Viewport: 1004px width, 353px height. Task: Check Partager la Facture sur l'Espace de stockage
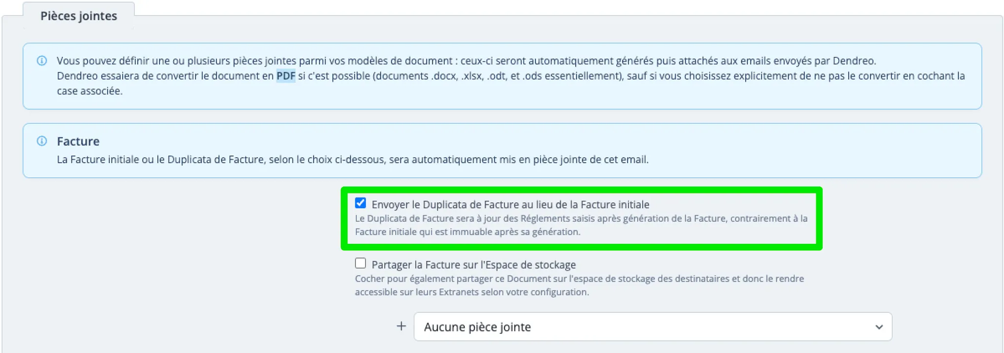click(x=360, y=263)
